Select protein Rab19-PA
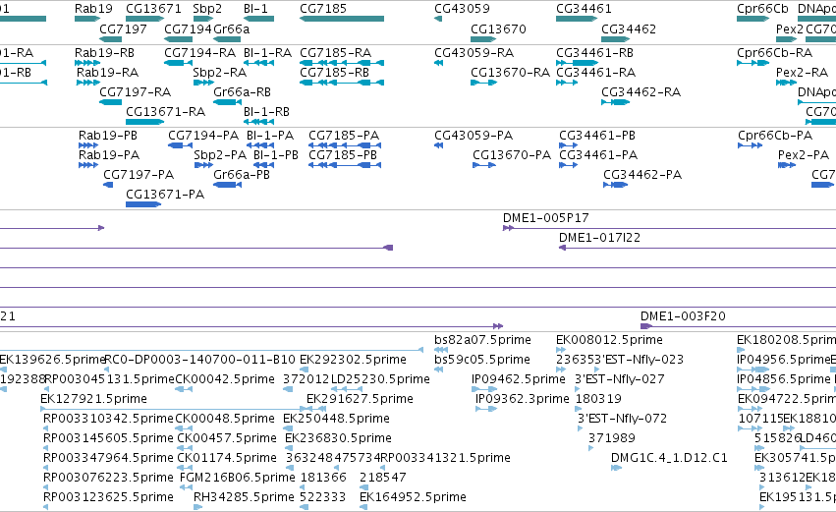The image size is (836, 512). coord(88,165)
